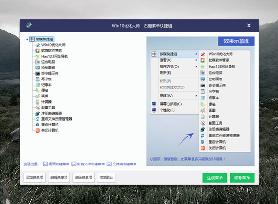The width and height of the screenshot is (278, 204).
Task: Select the 画图 icon in the tree
Action: [38, 96]
